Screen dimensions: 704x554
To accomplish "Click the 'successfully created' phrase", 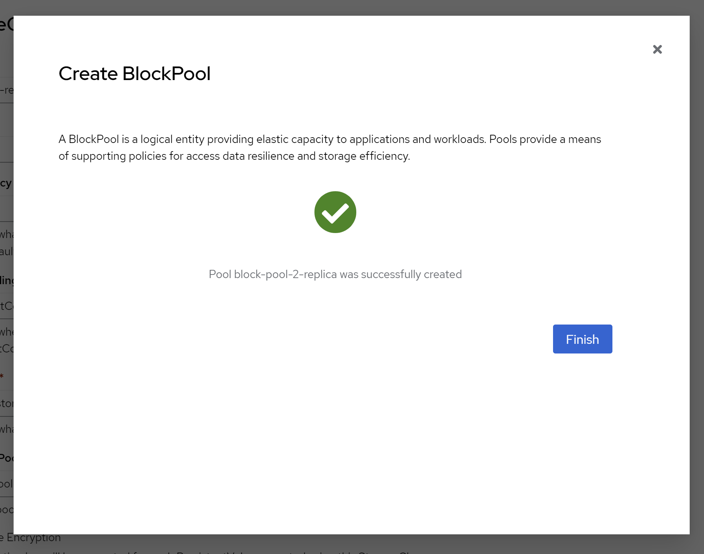I will 411,274.
